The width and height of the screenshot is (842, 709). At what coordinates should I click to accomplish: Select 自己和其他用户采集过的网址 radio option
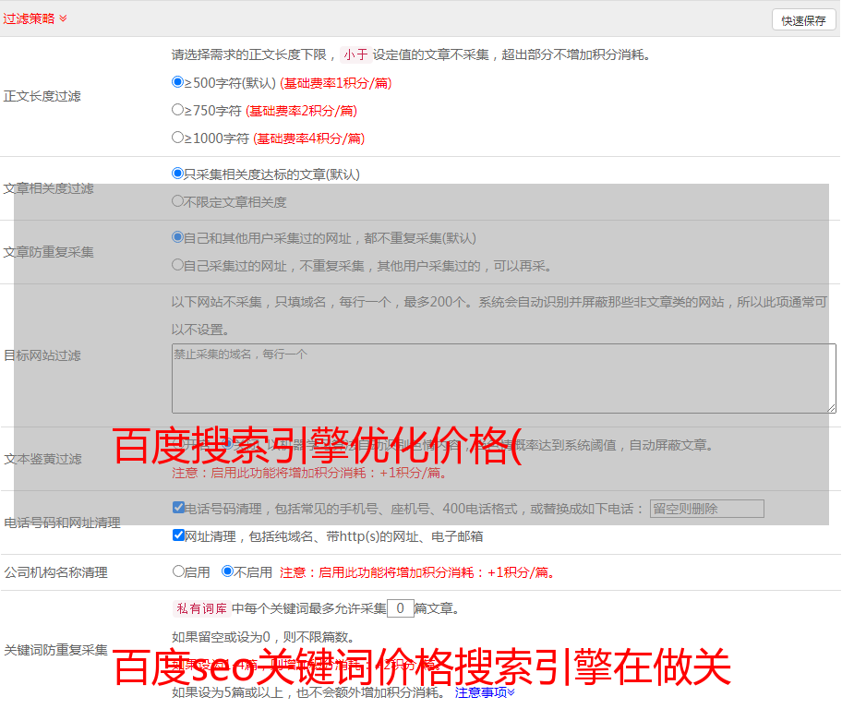point(178,237)
